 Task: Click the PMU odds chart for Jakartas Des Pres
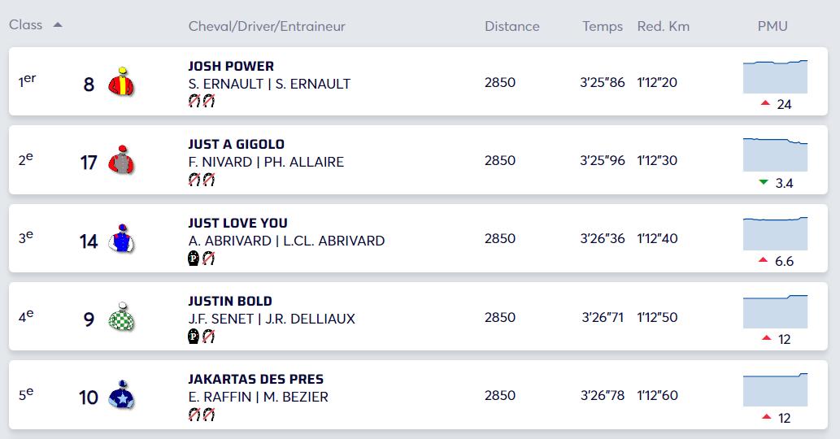pyautogui.click(x=775, y=389)
